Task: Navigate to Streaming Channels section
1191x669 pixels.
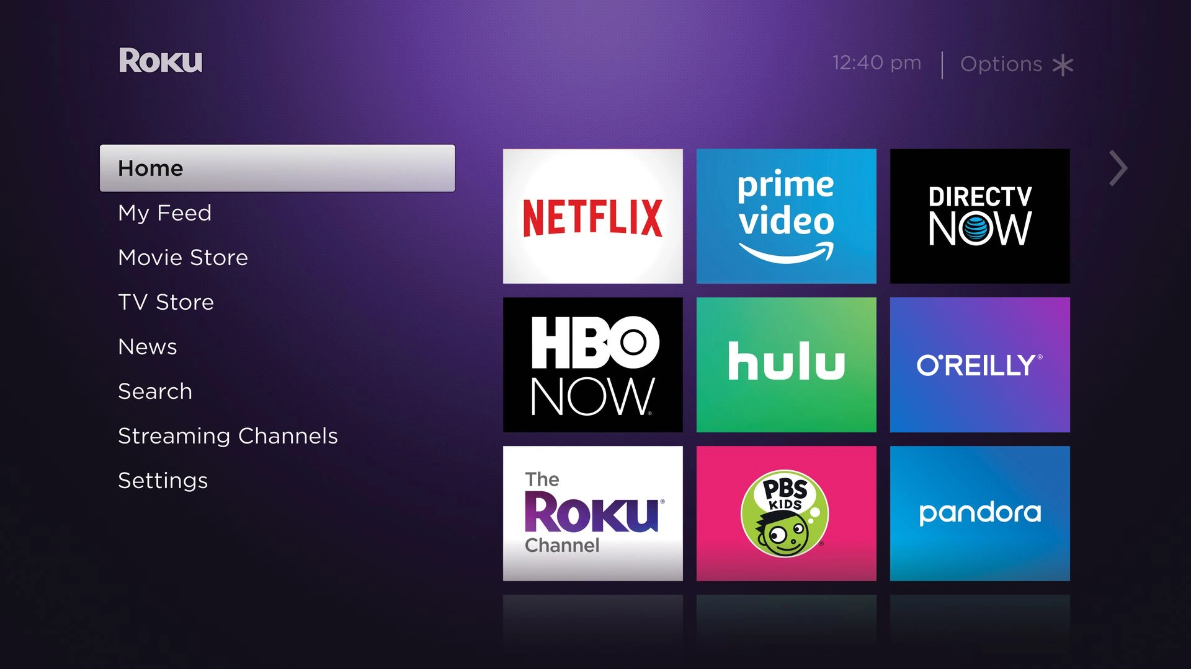Action: [228, 435]
